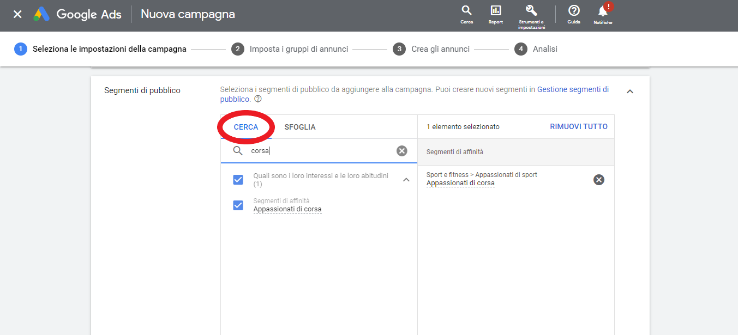
Task: Uncheck 'Quali sono i loro interessi' checkbox
Action: tap(238, 180)
